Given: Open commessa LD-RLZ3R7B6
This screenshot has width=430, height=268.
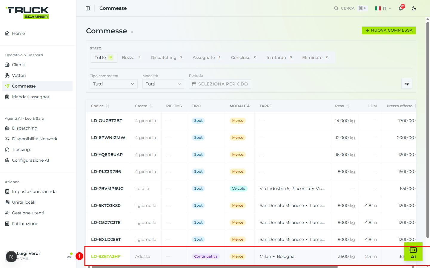Looking at the screenshot, I should pyautogui.click(x=106, y=172).
